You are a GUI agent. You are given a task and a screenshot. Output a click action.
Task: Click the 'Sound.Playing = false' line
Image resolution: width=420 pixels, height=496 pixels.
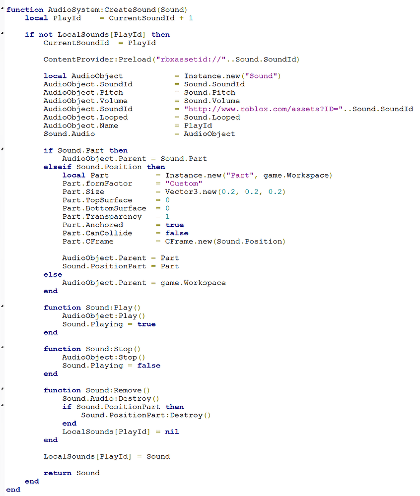point(111,366)
